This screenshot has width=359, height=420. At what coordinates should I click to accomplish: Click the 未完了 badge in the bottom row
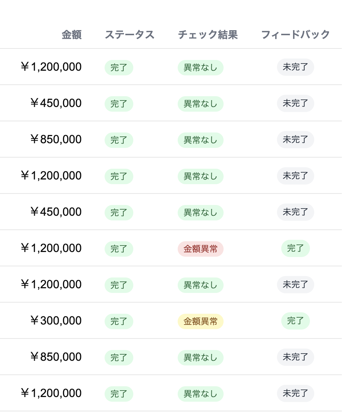pos(295,393)
